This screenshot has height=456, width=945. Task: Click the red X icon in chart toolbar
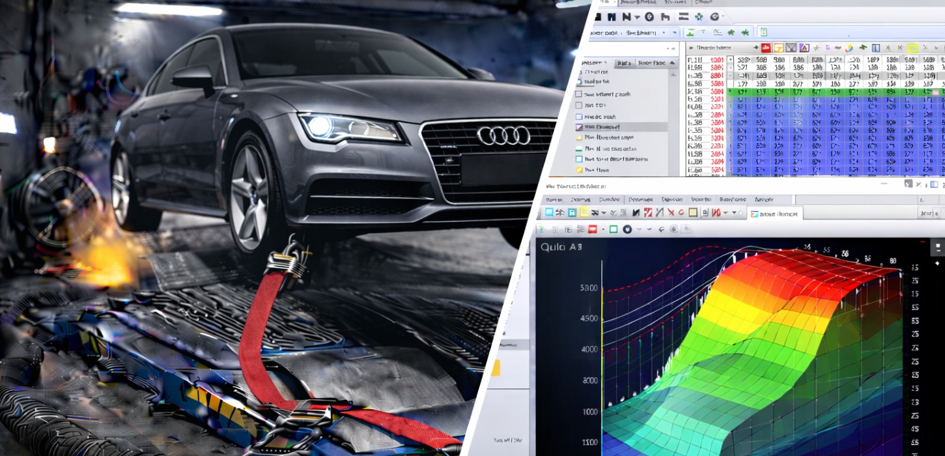(x=671, y=212)
